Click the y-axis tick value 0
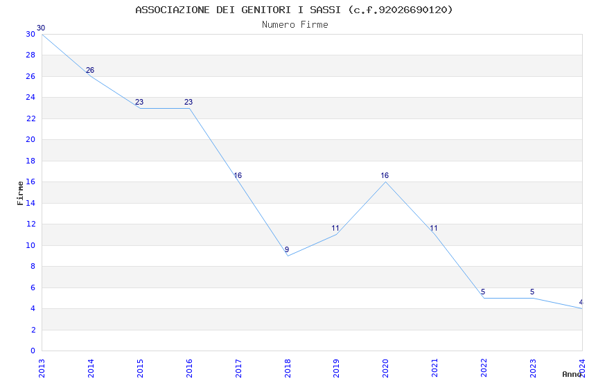This screenshot has height=381, width=589. click(33, 351)
